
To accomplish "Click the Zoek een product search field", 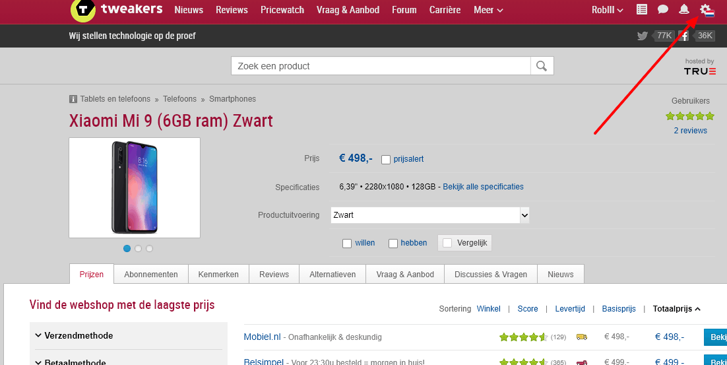I will point(381,66).
